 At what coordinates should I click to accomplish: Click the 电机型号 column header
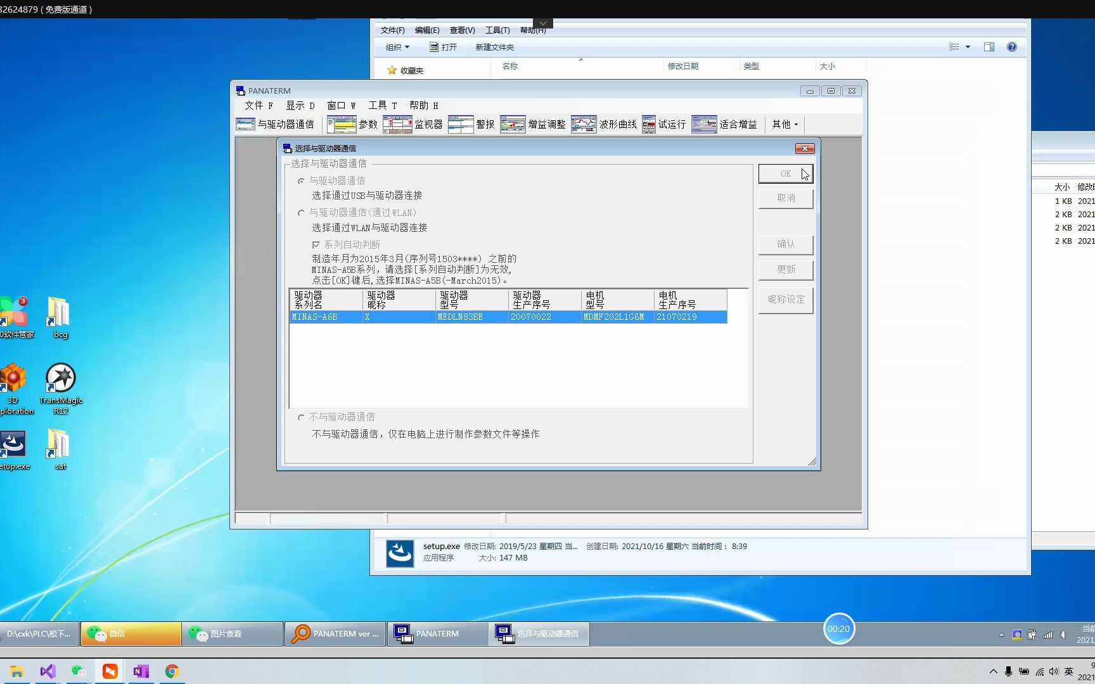point(618,300)
